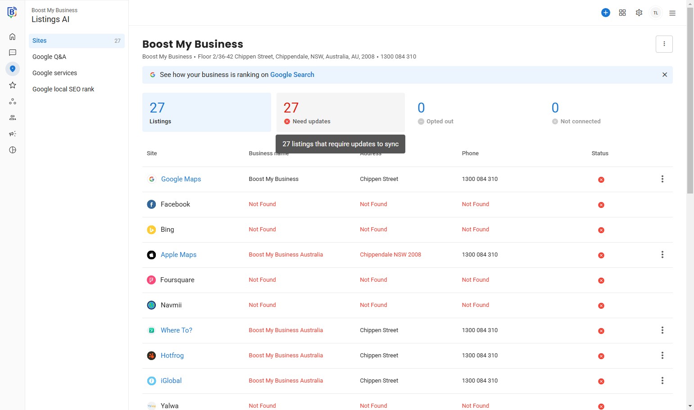Select the Google services menu item
This screenshot has width=694, height=410.
tap(55, 73)
